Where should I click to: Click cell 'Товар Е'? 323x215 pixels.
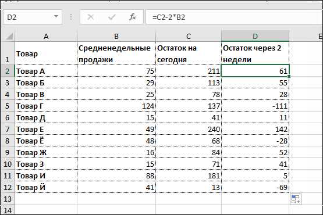point(46,129)
